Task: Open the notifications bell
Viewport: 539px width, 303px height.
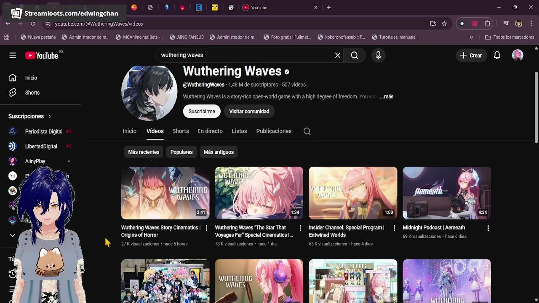Action: 497,55
